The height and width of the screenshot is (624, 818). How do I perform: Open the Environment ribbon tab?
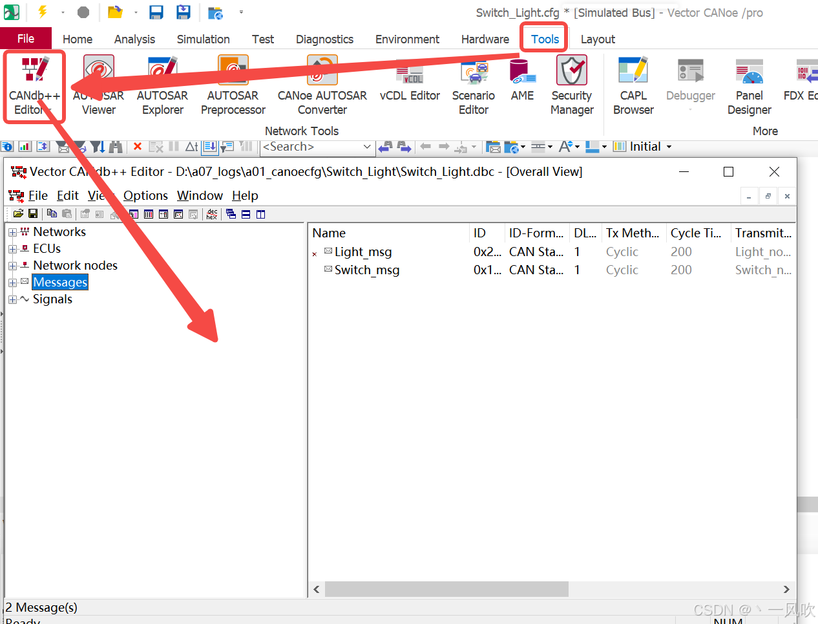coord(407,39)
